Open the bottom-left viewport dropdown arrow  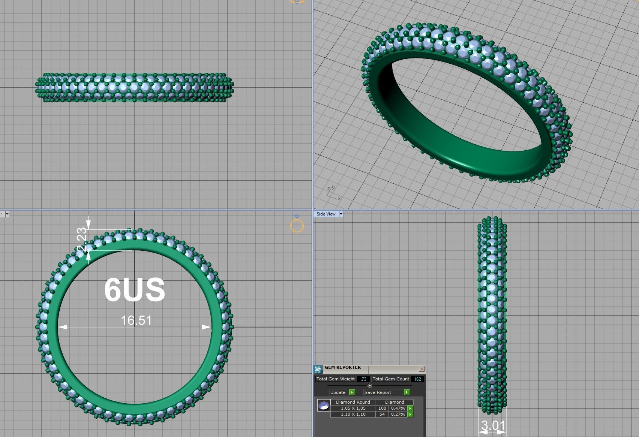(7, 214)
